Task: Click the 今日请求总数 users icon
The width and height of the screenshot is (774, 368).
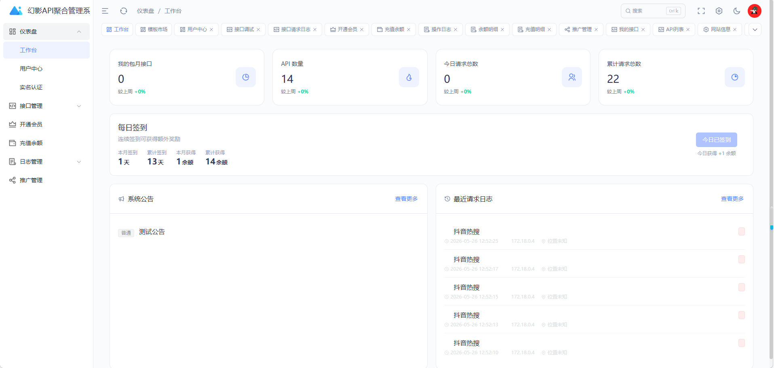Action: click(572, 77)
